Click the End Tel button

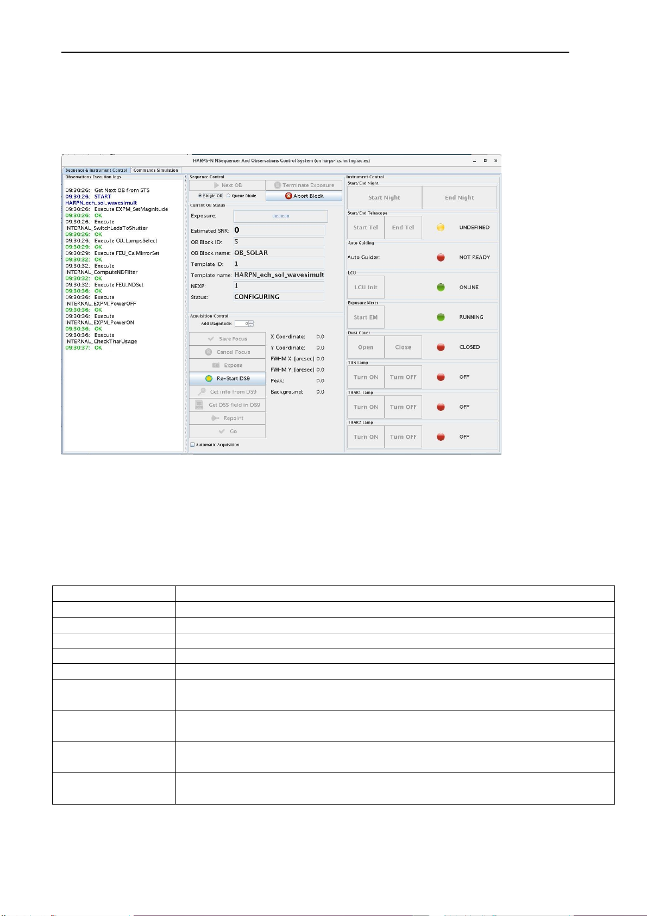point(403,228)
